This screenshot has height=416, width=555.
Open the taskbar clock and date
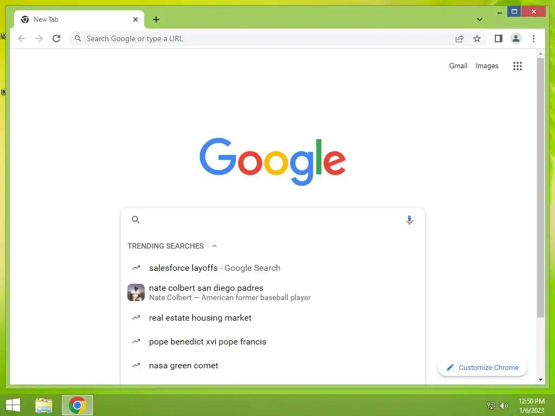click(x=531, y=406)
